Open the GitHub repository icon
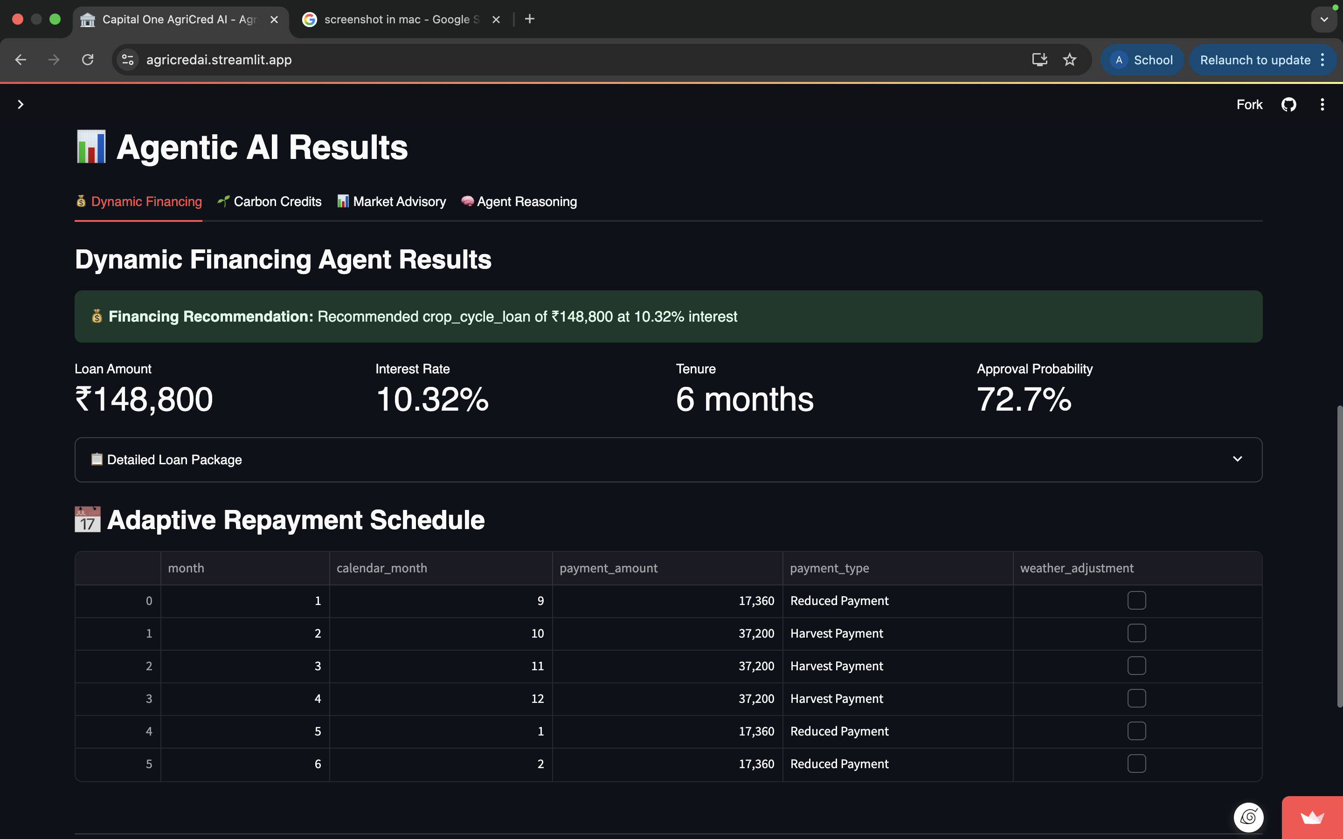 click(1288, 104)
